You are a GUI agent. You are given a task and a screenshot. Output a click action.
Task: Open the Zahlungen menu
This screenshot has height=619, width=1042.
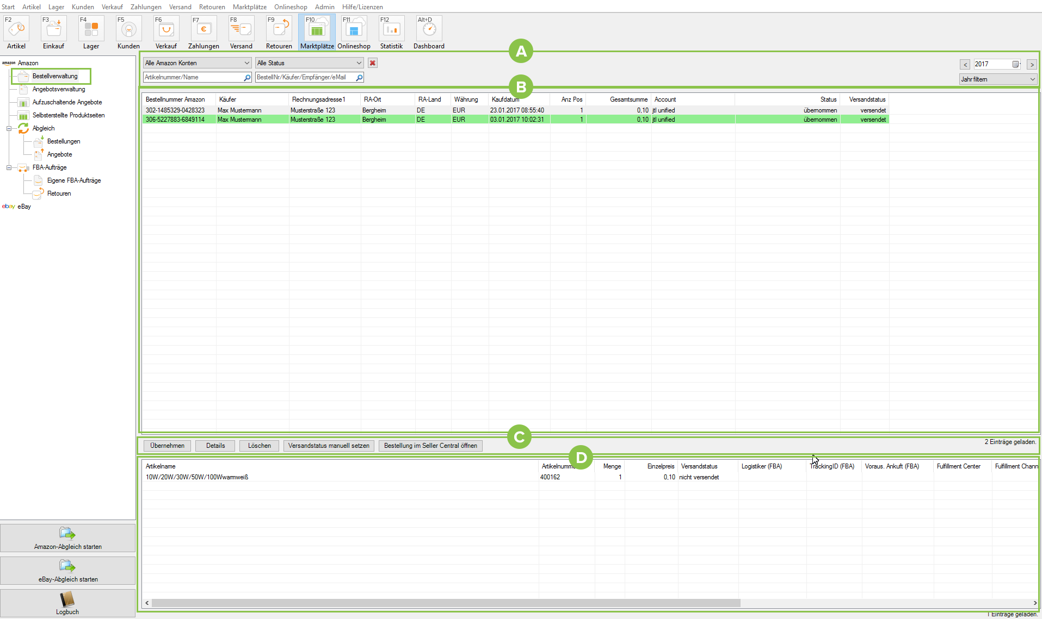coord(146,7)
